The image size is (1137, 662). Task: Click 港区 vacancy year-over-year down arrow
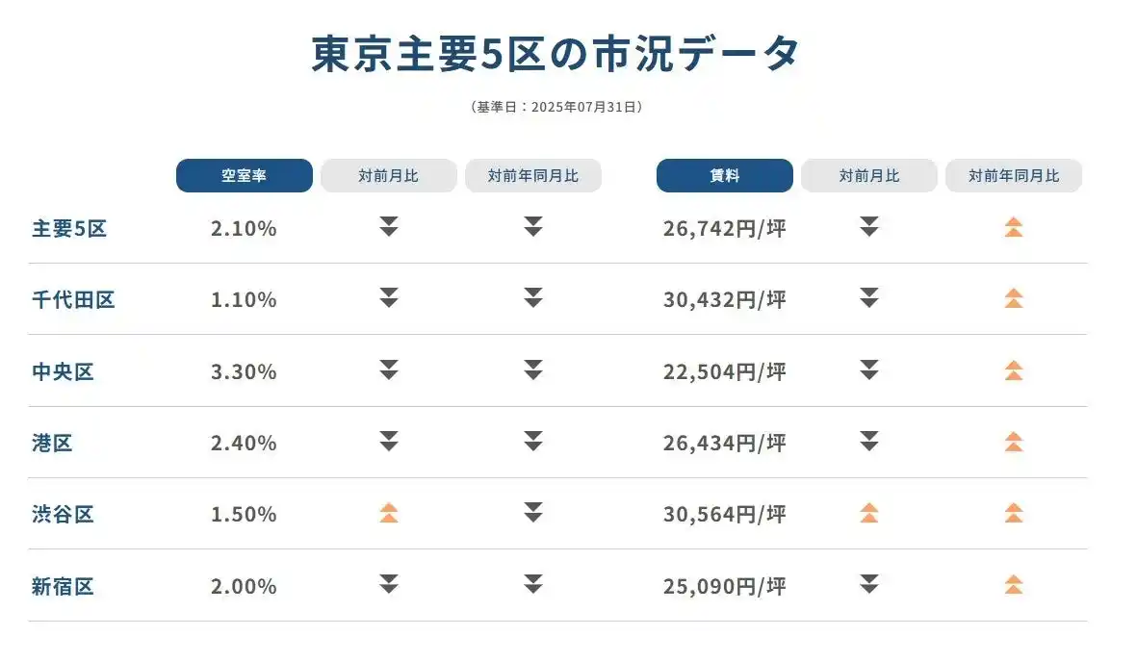[x=532, y=442]
